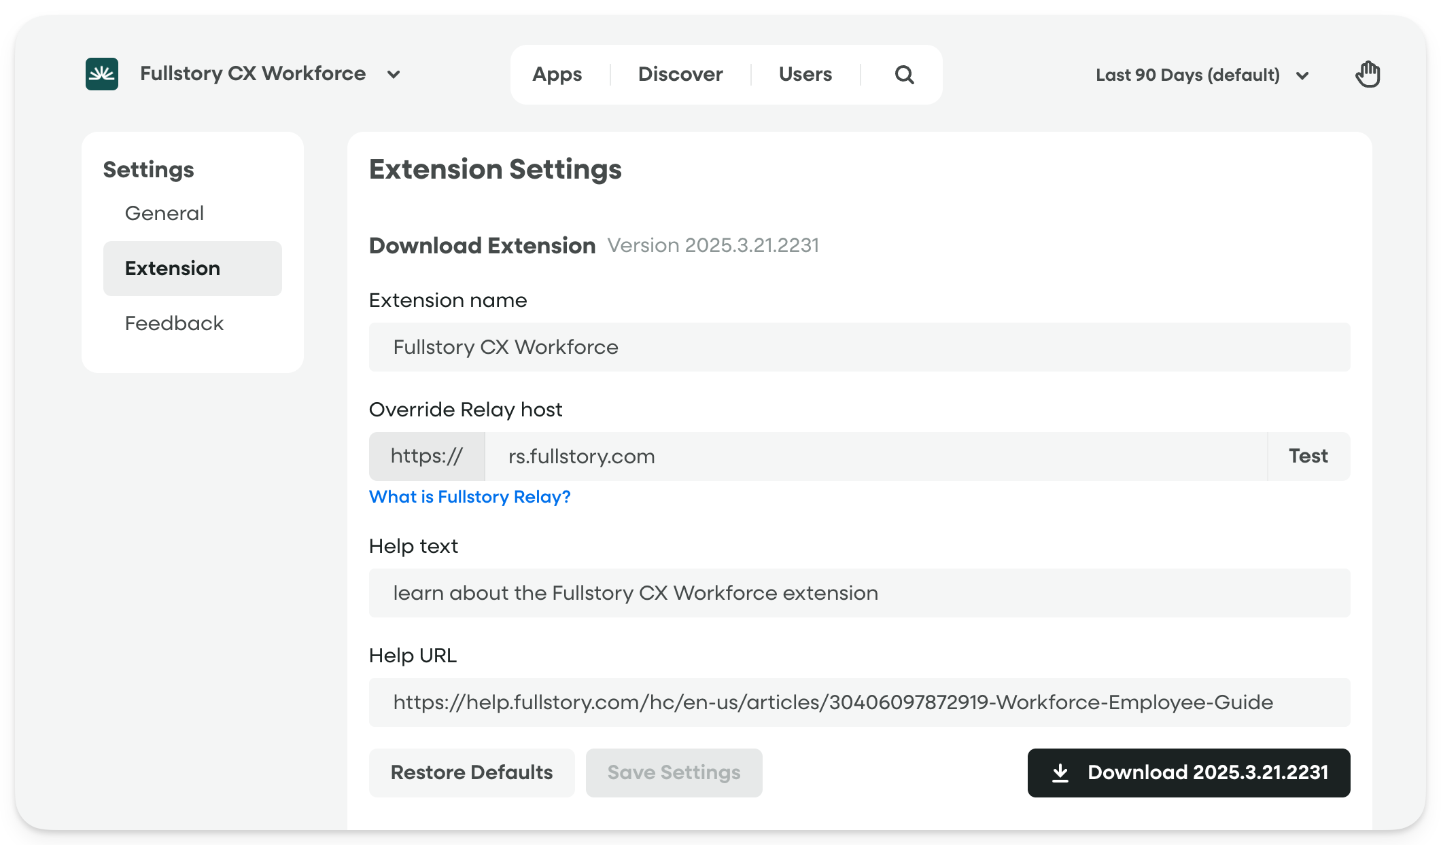Click Restore Defaults button
Screen dimensions: 1441x845
[472, 773]
